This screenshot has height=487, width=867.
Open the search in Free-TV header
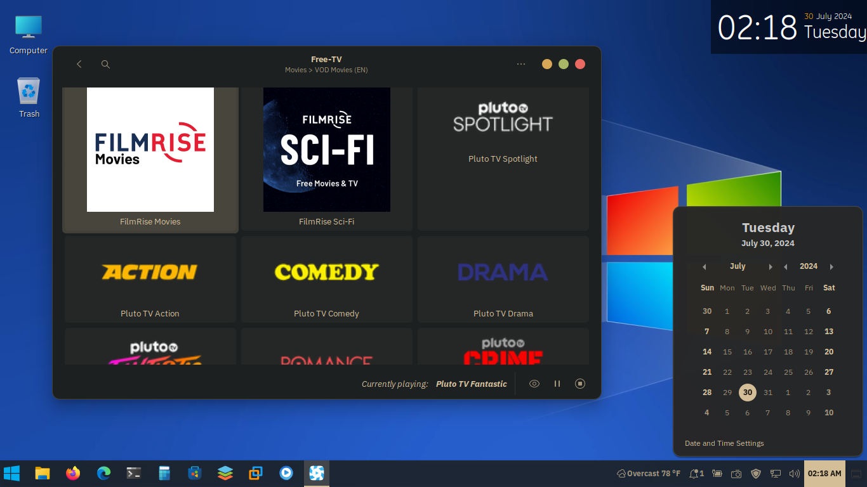(106, 64)
